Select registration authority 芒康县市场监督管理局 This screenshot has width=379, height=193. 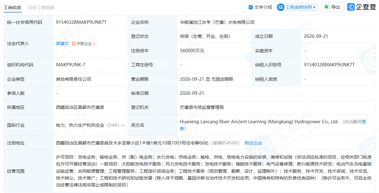pyautogui.click(x=202, y=107)
